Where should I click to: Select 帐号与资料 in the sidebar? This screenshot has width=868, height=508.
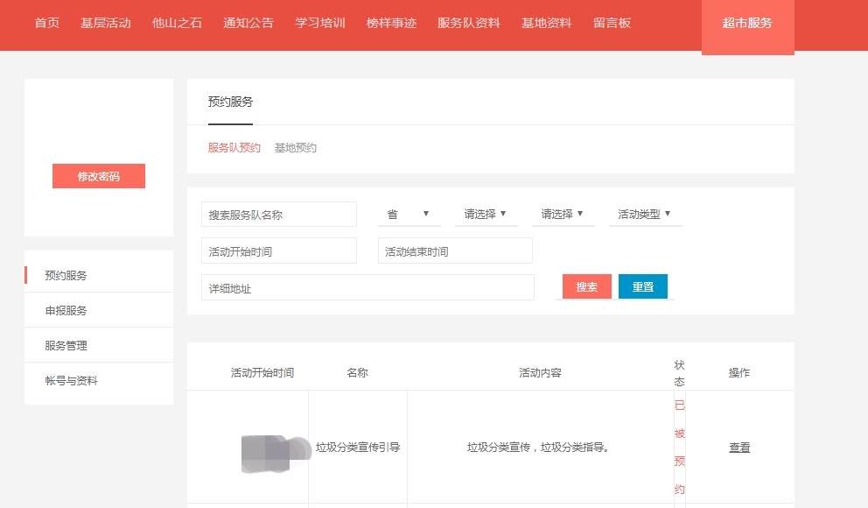tap(72, 381)
